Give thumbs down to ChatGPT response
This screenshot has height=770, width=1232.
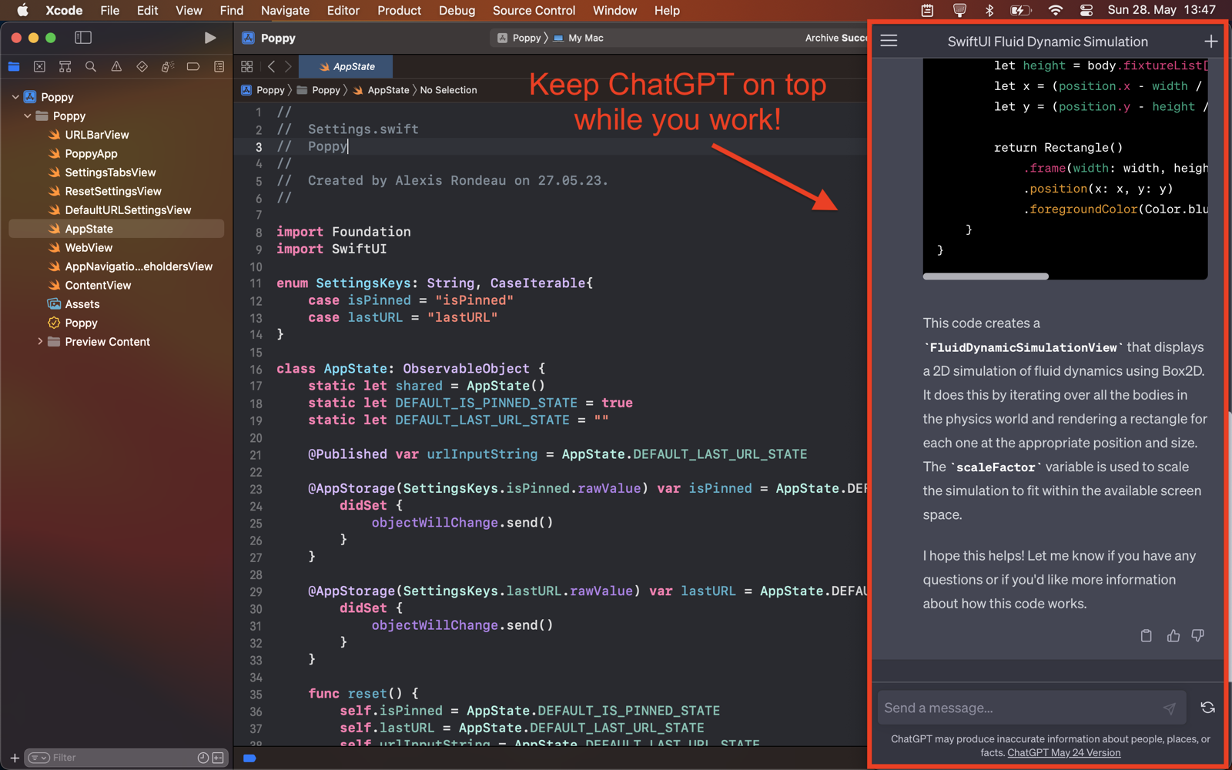pos(1198,635)
